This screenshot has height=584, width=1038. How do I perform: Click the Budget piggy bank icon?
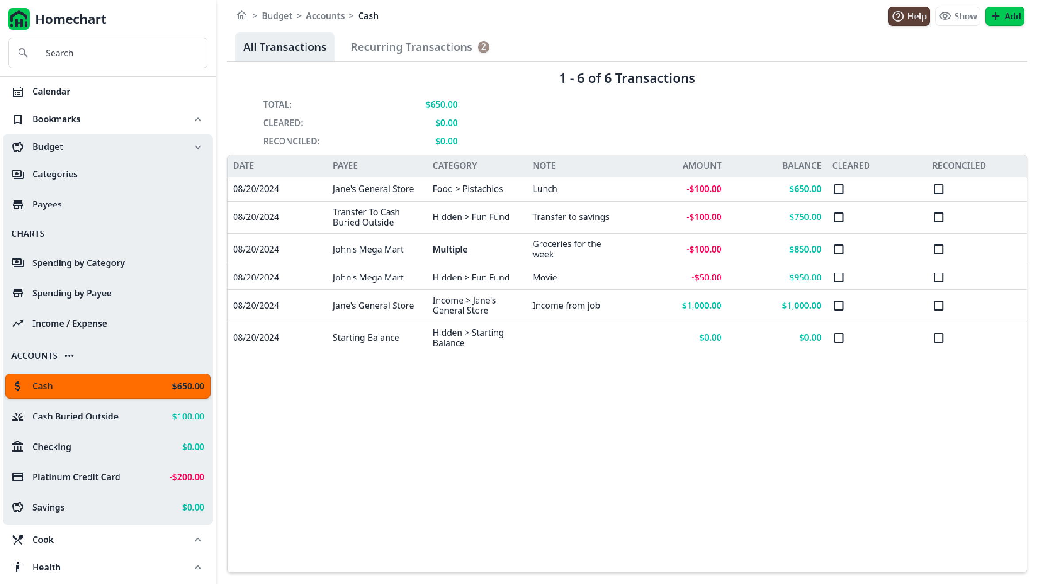click(18, 147)
